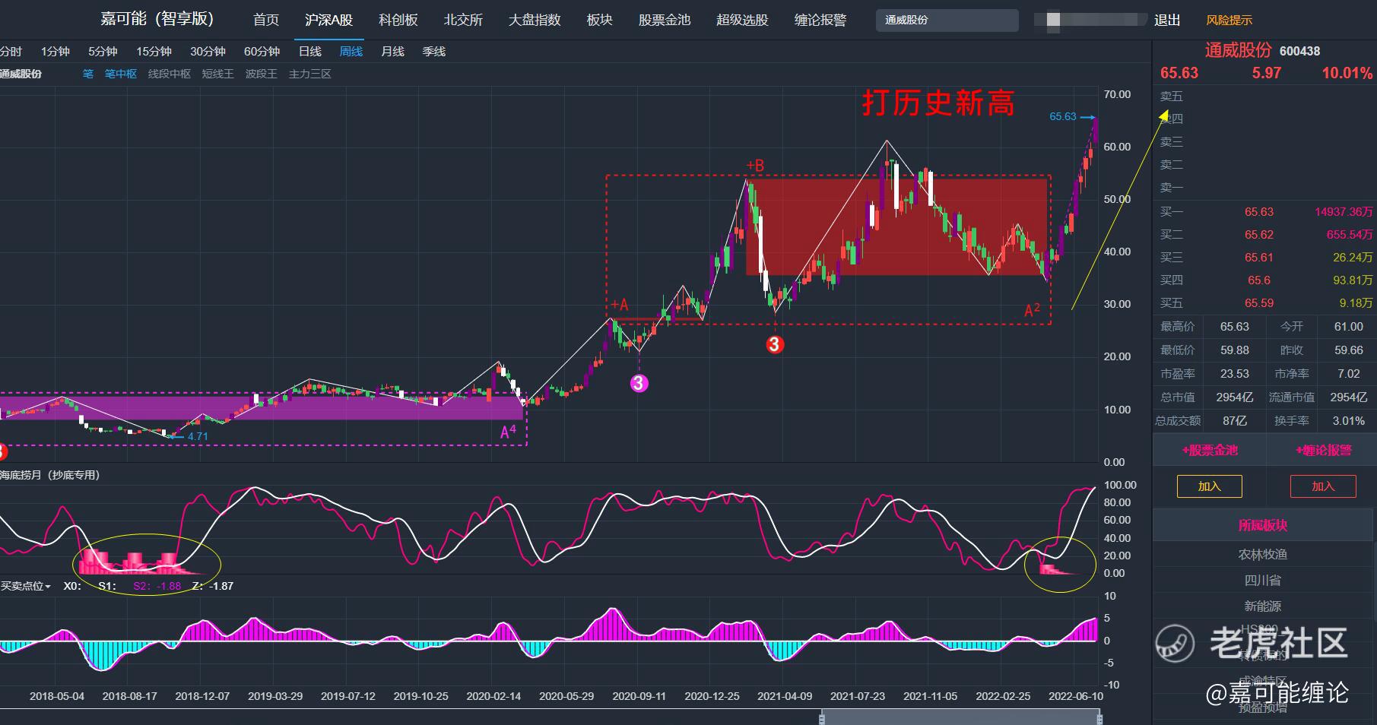This screenshot has width=1377, height=725.
Task: Click the +股票金池 panel header
Action: [1210, 451]
